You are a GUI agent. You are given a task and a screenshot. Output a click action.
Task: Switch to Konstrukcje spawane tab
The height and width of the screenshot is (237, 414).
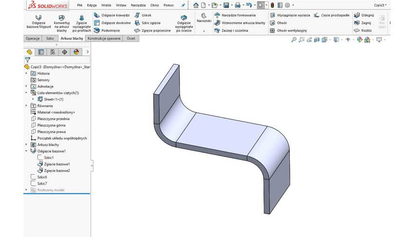point(104,39)
